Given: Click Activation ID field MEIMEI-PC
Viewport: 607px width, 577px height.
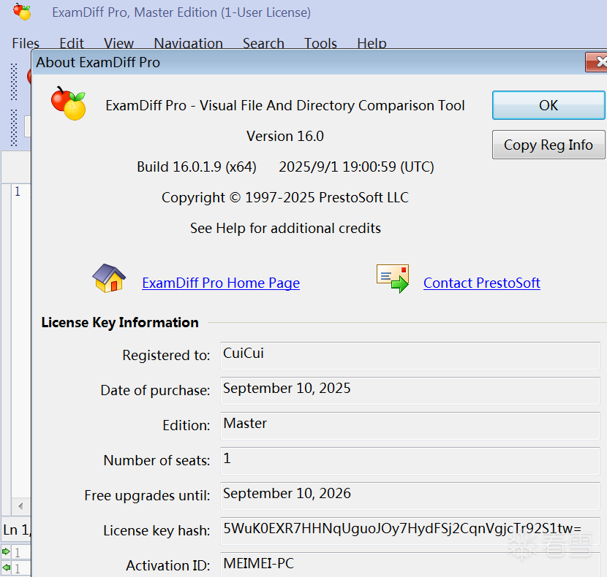Looking at the screenshot, I should point(410,565).
